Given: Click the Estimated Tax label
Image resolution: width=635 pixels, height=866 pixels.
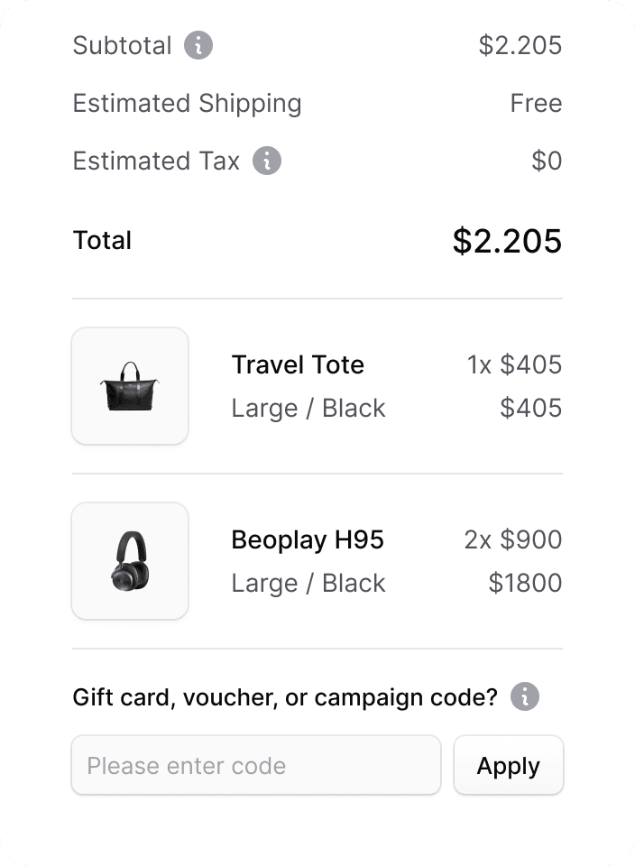Looking at the screenshot, I should pyautogui.click(x=156, y=161).
